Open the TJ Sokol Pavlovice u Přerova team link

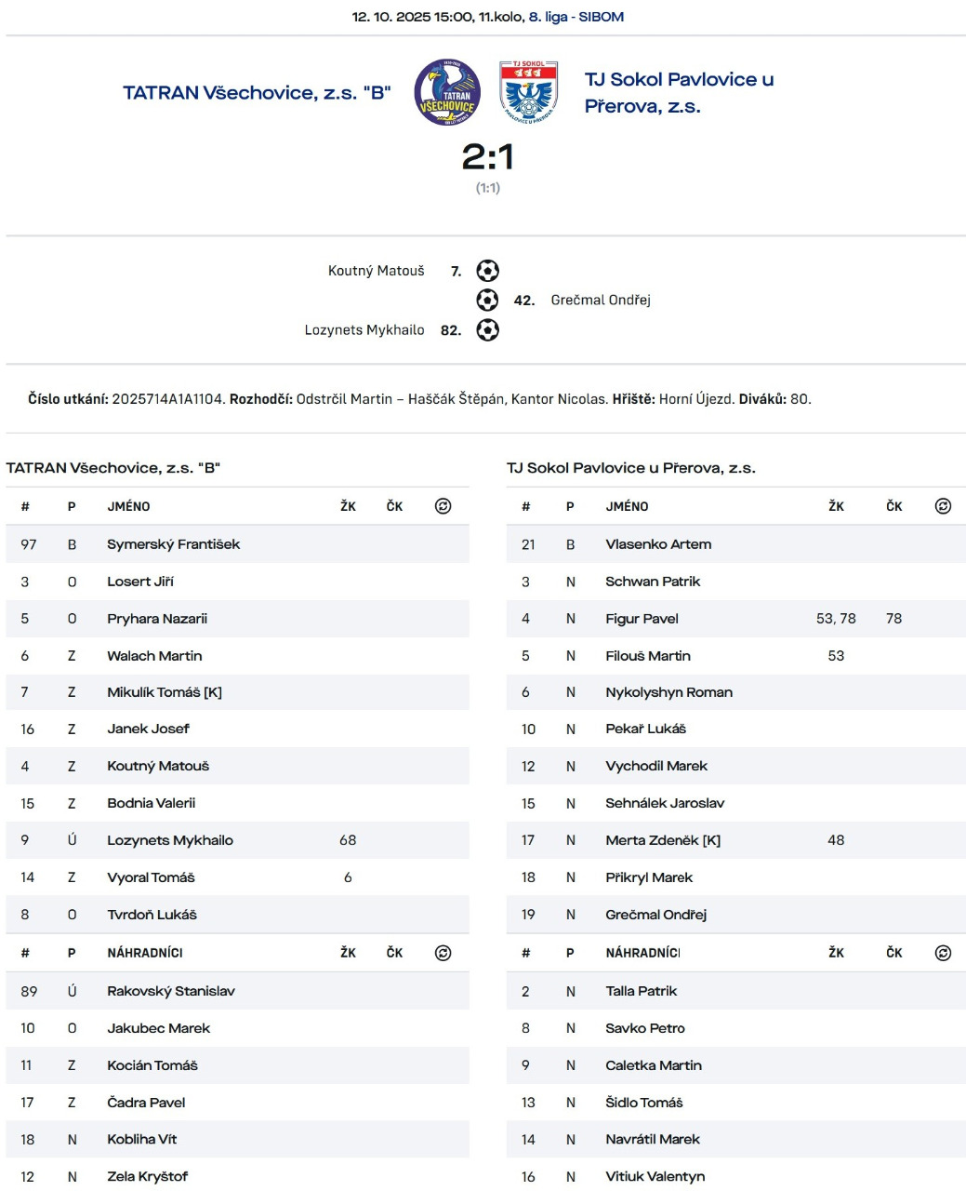679,92
